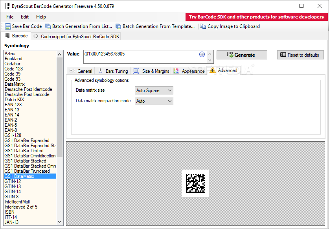
Task: Click the Batch Generation From Template icon
Action: click(x=118, y=26)
